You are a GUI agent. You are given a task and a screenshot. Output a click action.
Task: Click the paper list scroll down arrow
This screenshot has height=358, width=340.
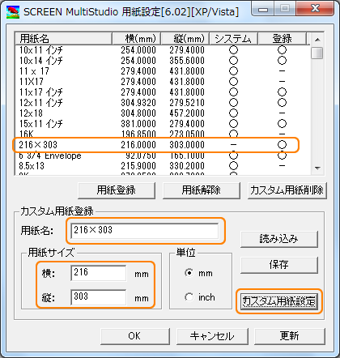click(317, 168)
